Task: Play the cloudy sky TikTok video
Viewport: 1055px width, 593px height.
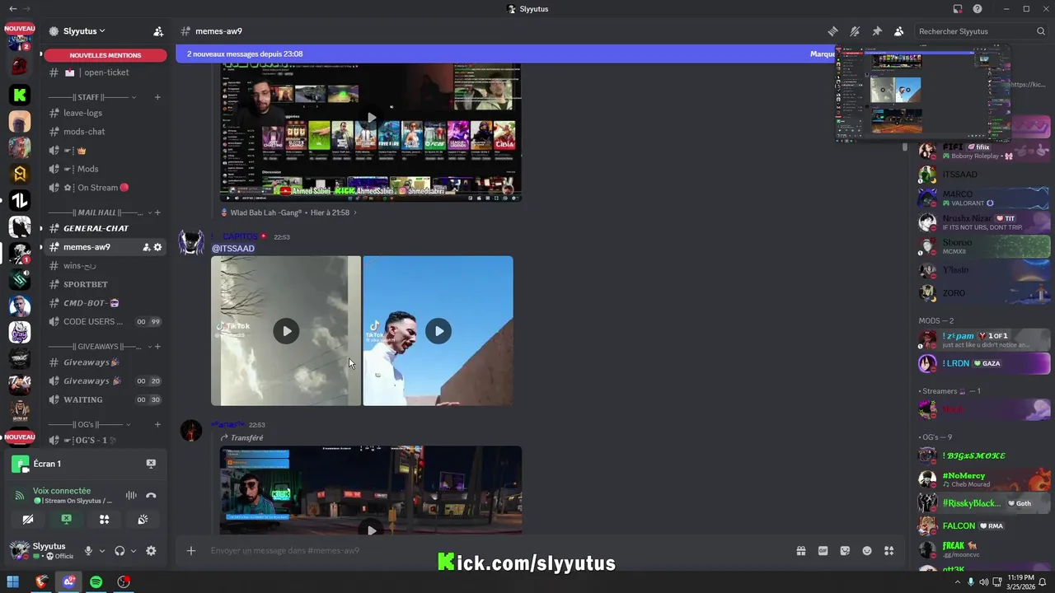Action: point(286,331)
